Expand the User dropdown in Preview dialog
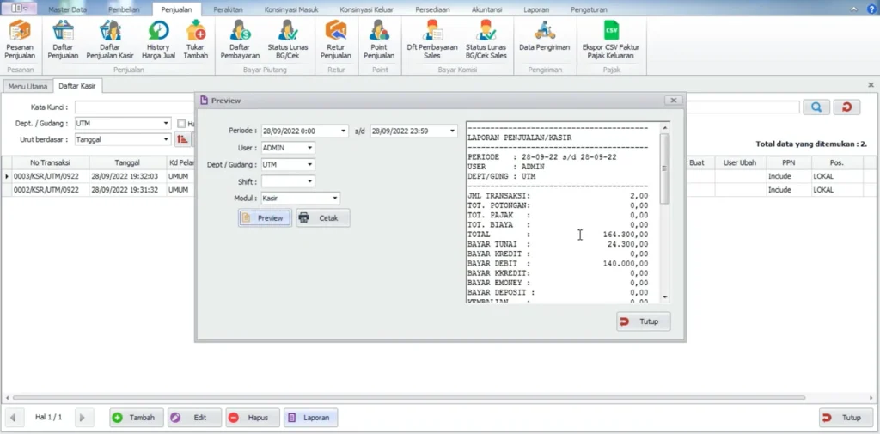The height and width of the screenshot is (434, 880). tap(309, 148)
